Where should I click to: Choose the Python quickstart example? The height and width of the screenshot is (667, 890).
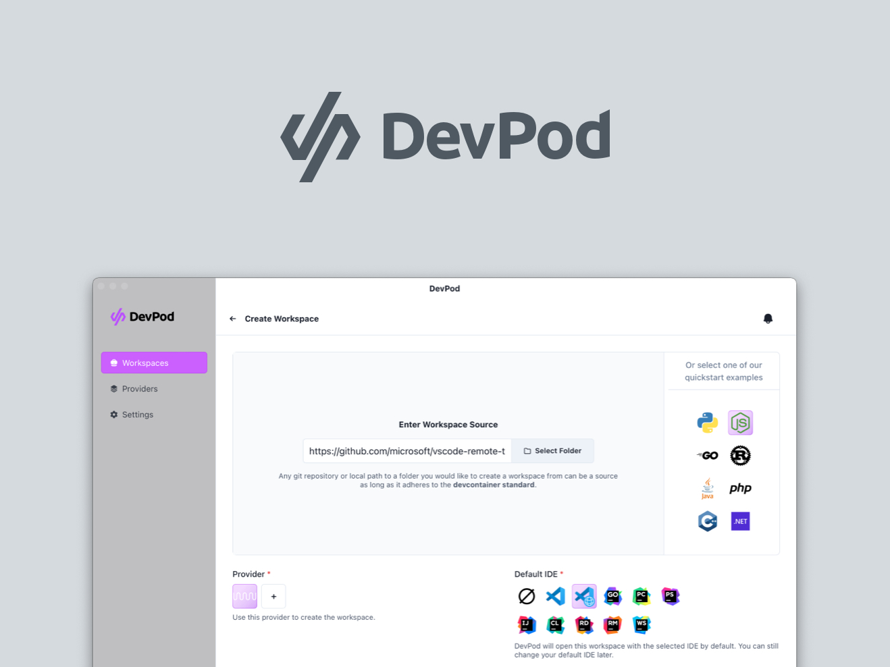pyautogui.click(x=707, y=423)
